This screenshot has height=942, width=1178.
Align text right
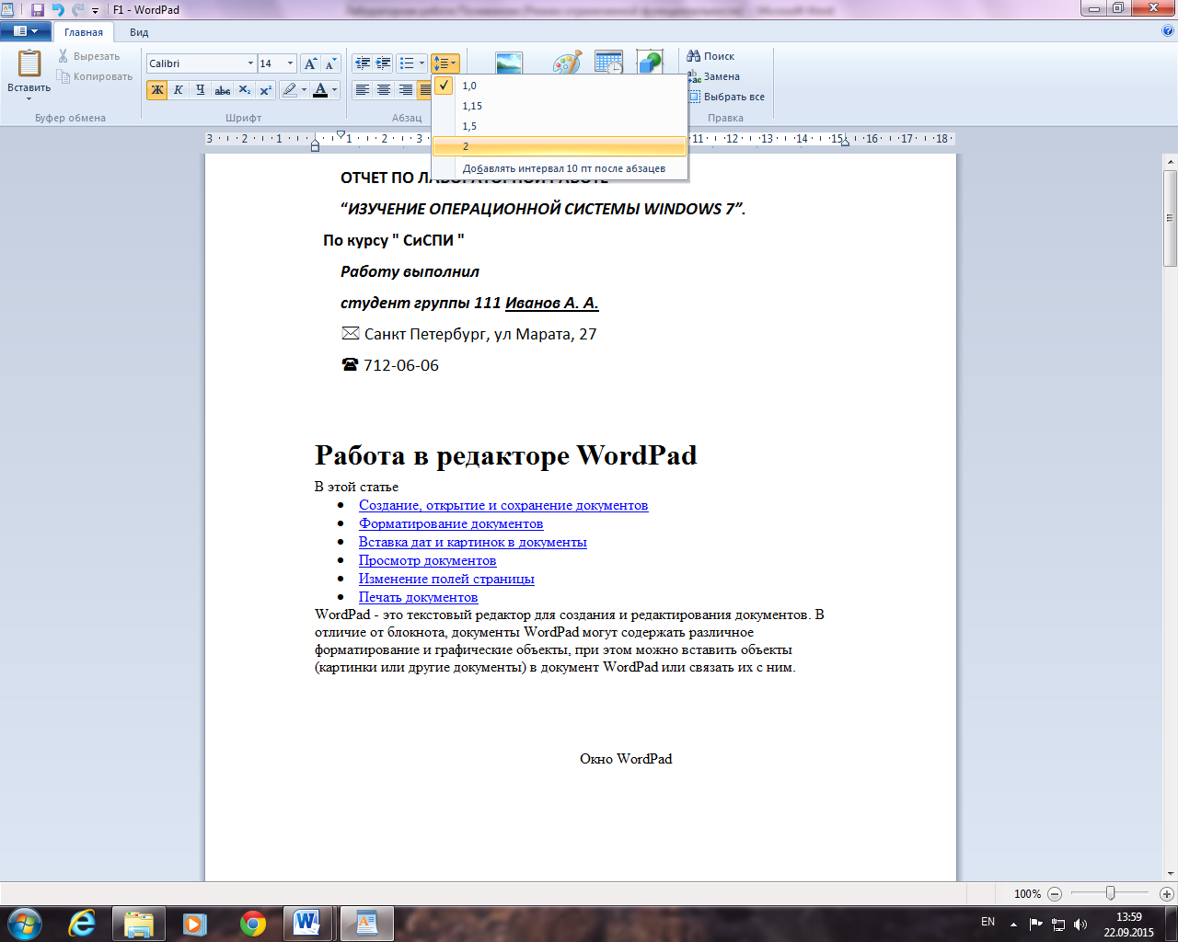(404, 90)
